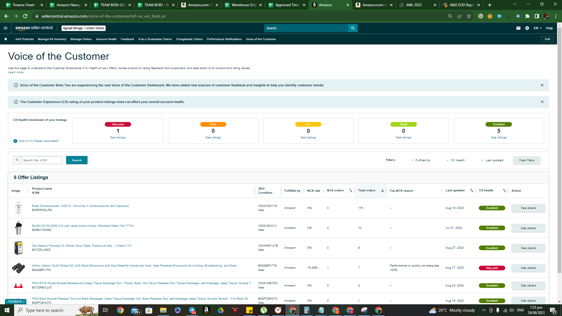Viewport: 562px width, 316px height.
Task: Go back with the browser back arrow
Action: (6, 16)
